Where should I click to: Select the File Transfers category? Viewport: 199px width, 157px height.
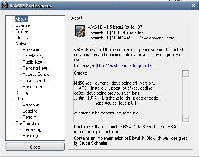(x=28, y=123)
